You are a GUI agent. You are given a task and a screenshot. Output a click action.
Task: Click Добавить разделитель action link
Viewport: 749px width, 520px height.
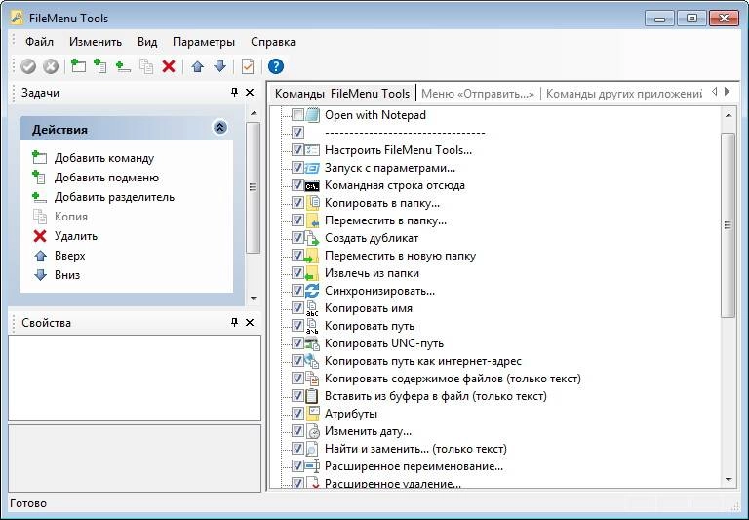point(114,197)
